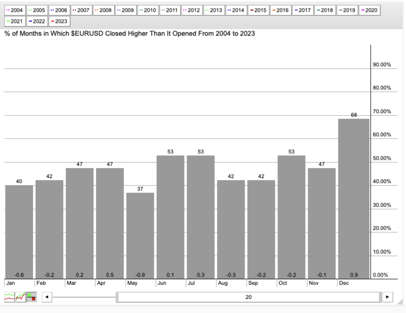Toggle the 2010 series

pos(148,10)
